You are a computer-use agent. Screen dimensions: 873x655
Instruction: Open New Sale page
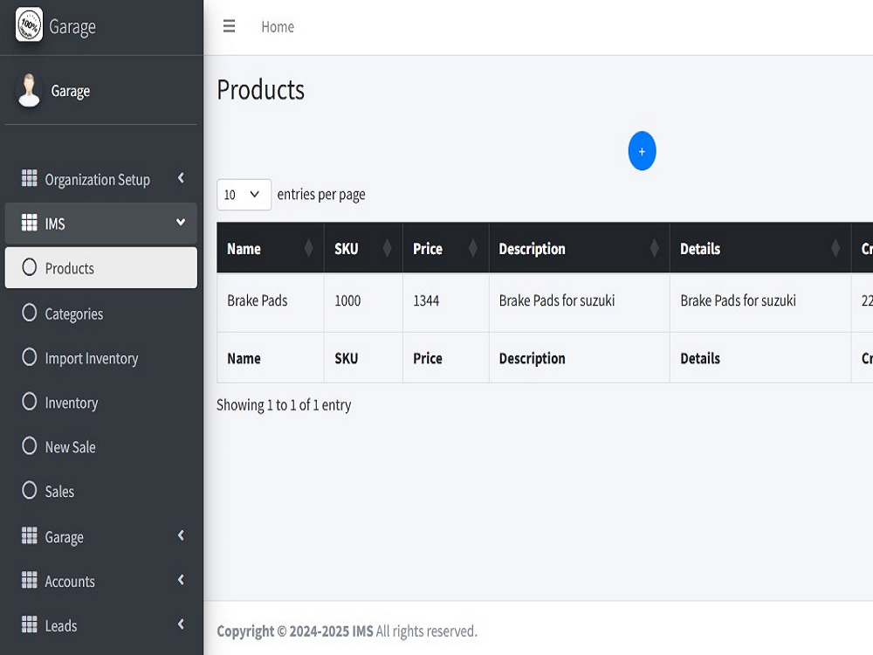point(100,446)
